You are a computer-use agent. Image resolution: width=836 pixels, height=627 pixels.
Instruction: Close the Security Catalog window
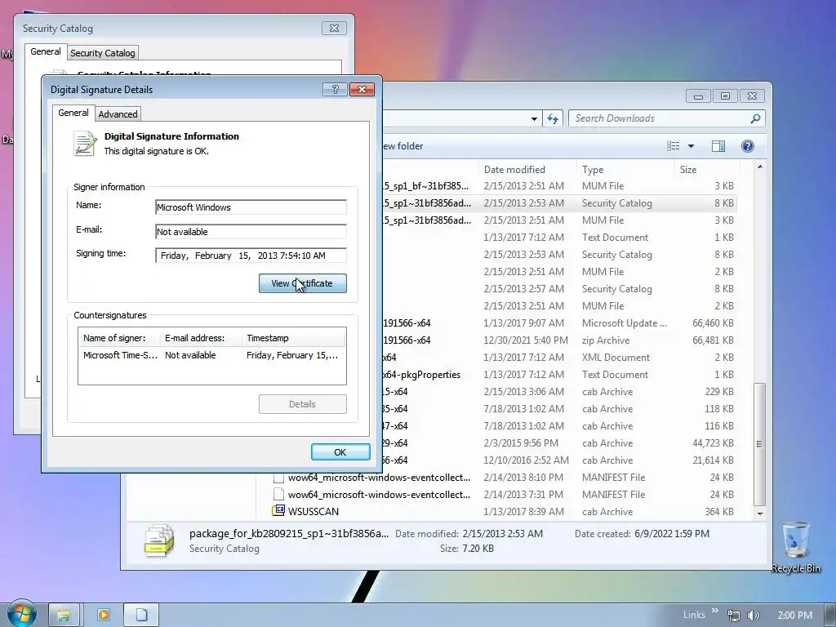334,29
